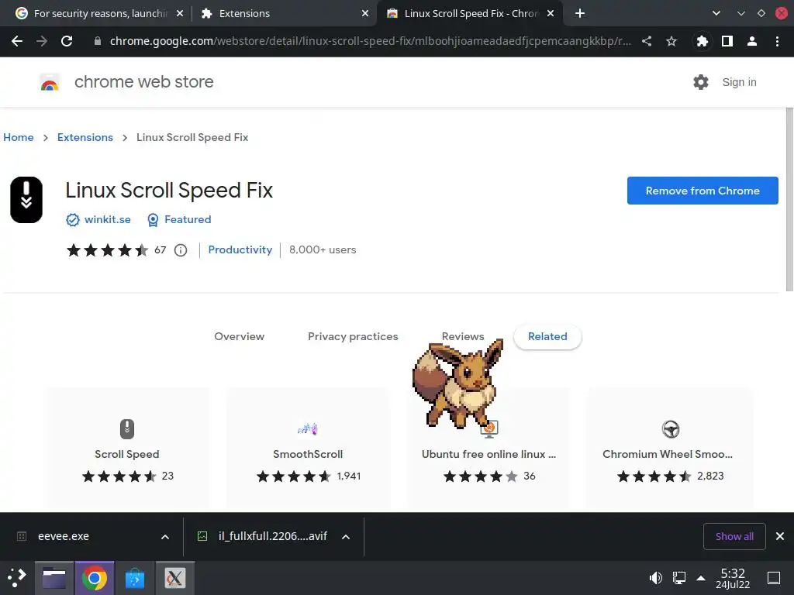This screenshot has height=595, width=794.
Task: Toggle the side panel icon
Action: pos(727,42)
